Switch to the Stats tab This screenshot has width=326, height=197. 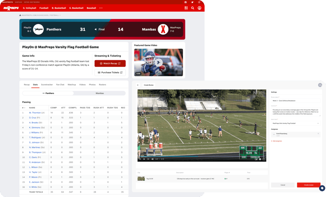click(x=35, y=85)
